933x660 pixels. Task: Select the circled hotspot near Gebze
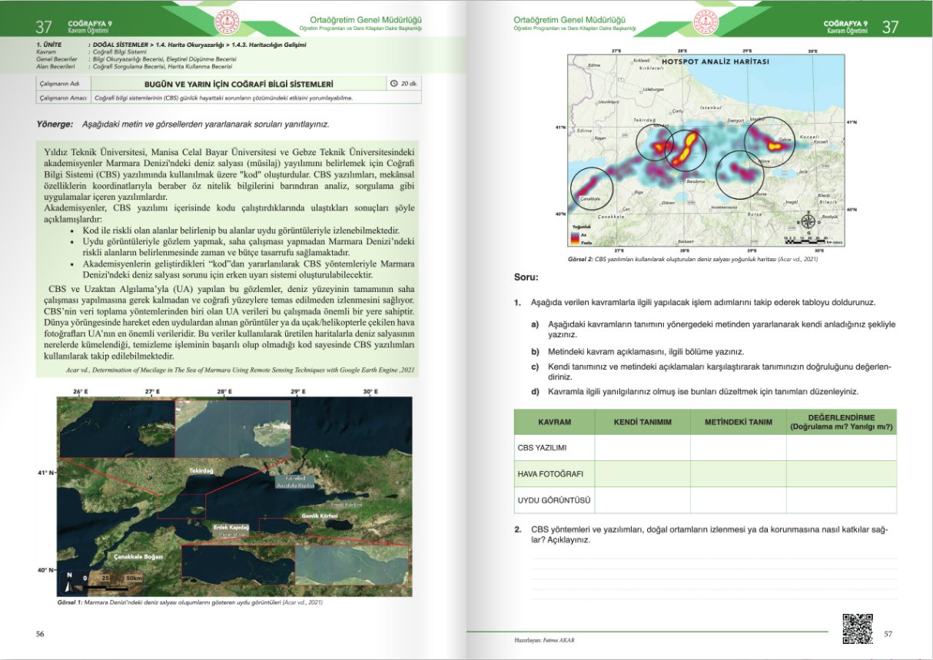770,143
